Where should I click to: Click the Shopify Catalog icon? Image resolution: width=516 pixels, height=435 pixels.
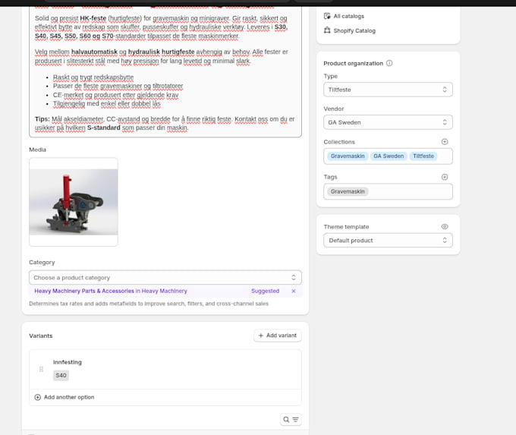[327, 30]
